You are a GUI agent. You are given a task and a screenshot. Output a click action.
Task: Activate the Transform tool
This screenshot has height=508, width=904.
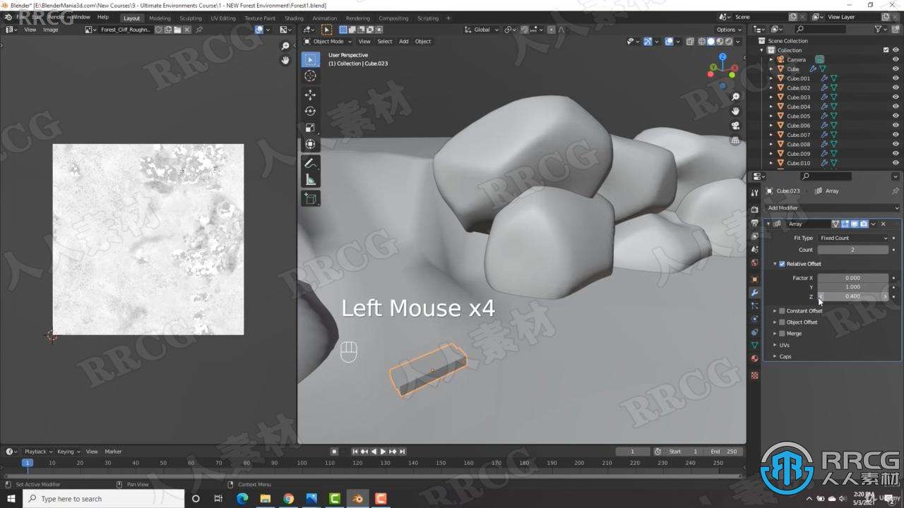[x=310, y=144]
